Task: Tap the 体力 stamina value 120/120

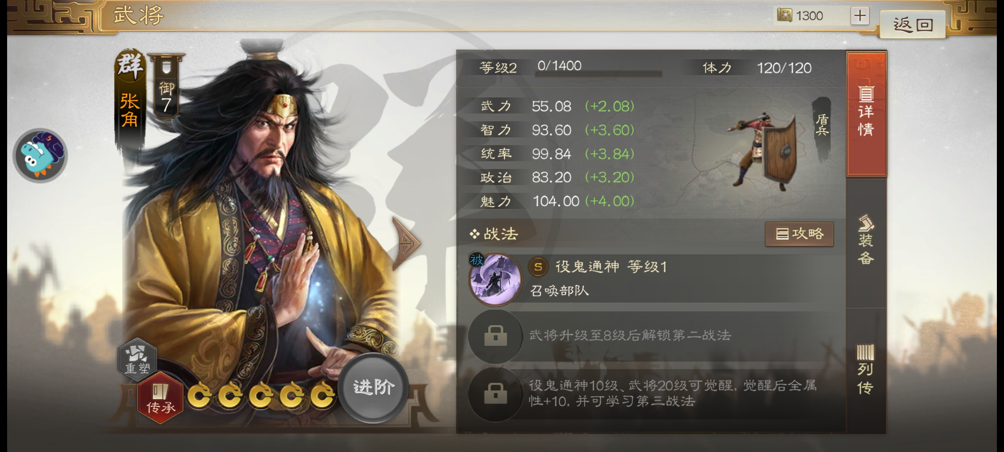Action: pyautogui.click(x=784, y=68)
